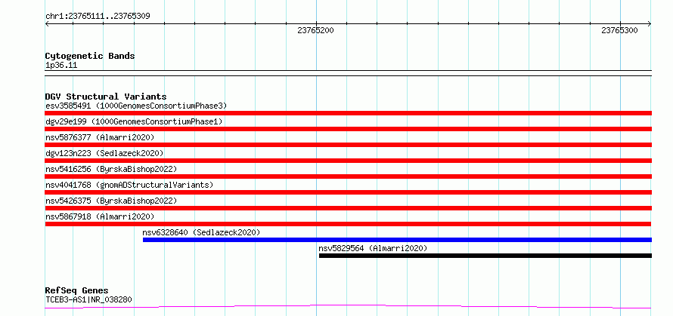This screenshot has height=316, width=673.
Task: Select the dgv123n223 red variant bar
Action: (x=348, y=161)
